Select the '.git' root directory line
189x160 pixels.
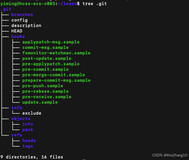(6, 9)
